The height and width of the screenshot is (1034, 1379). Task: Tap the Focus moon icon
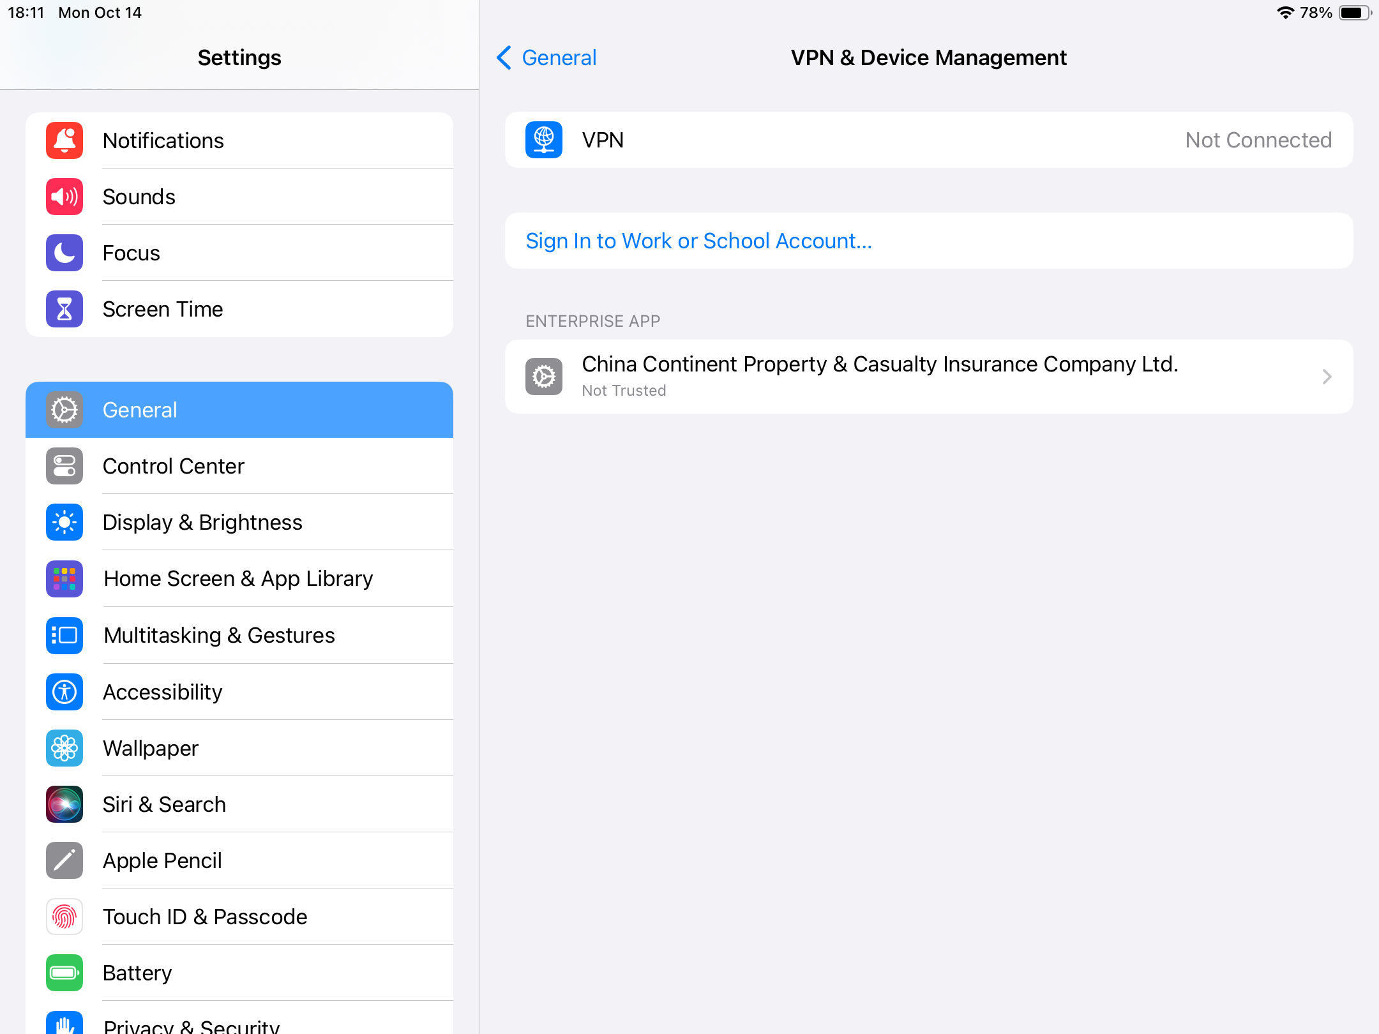(x=64, y=253)
